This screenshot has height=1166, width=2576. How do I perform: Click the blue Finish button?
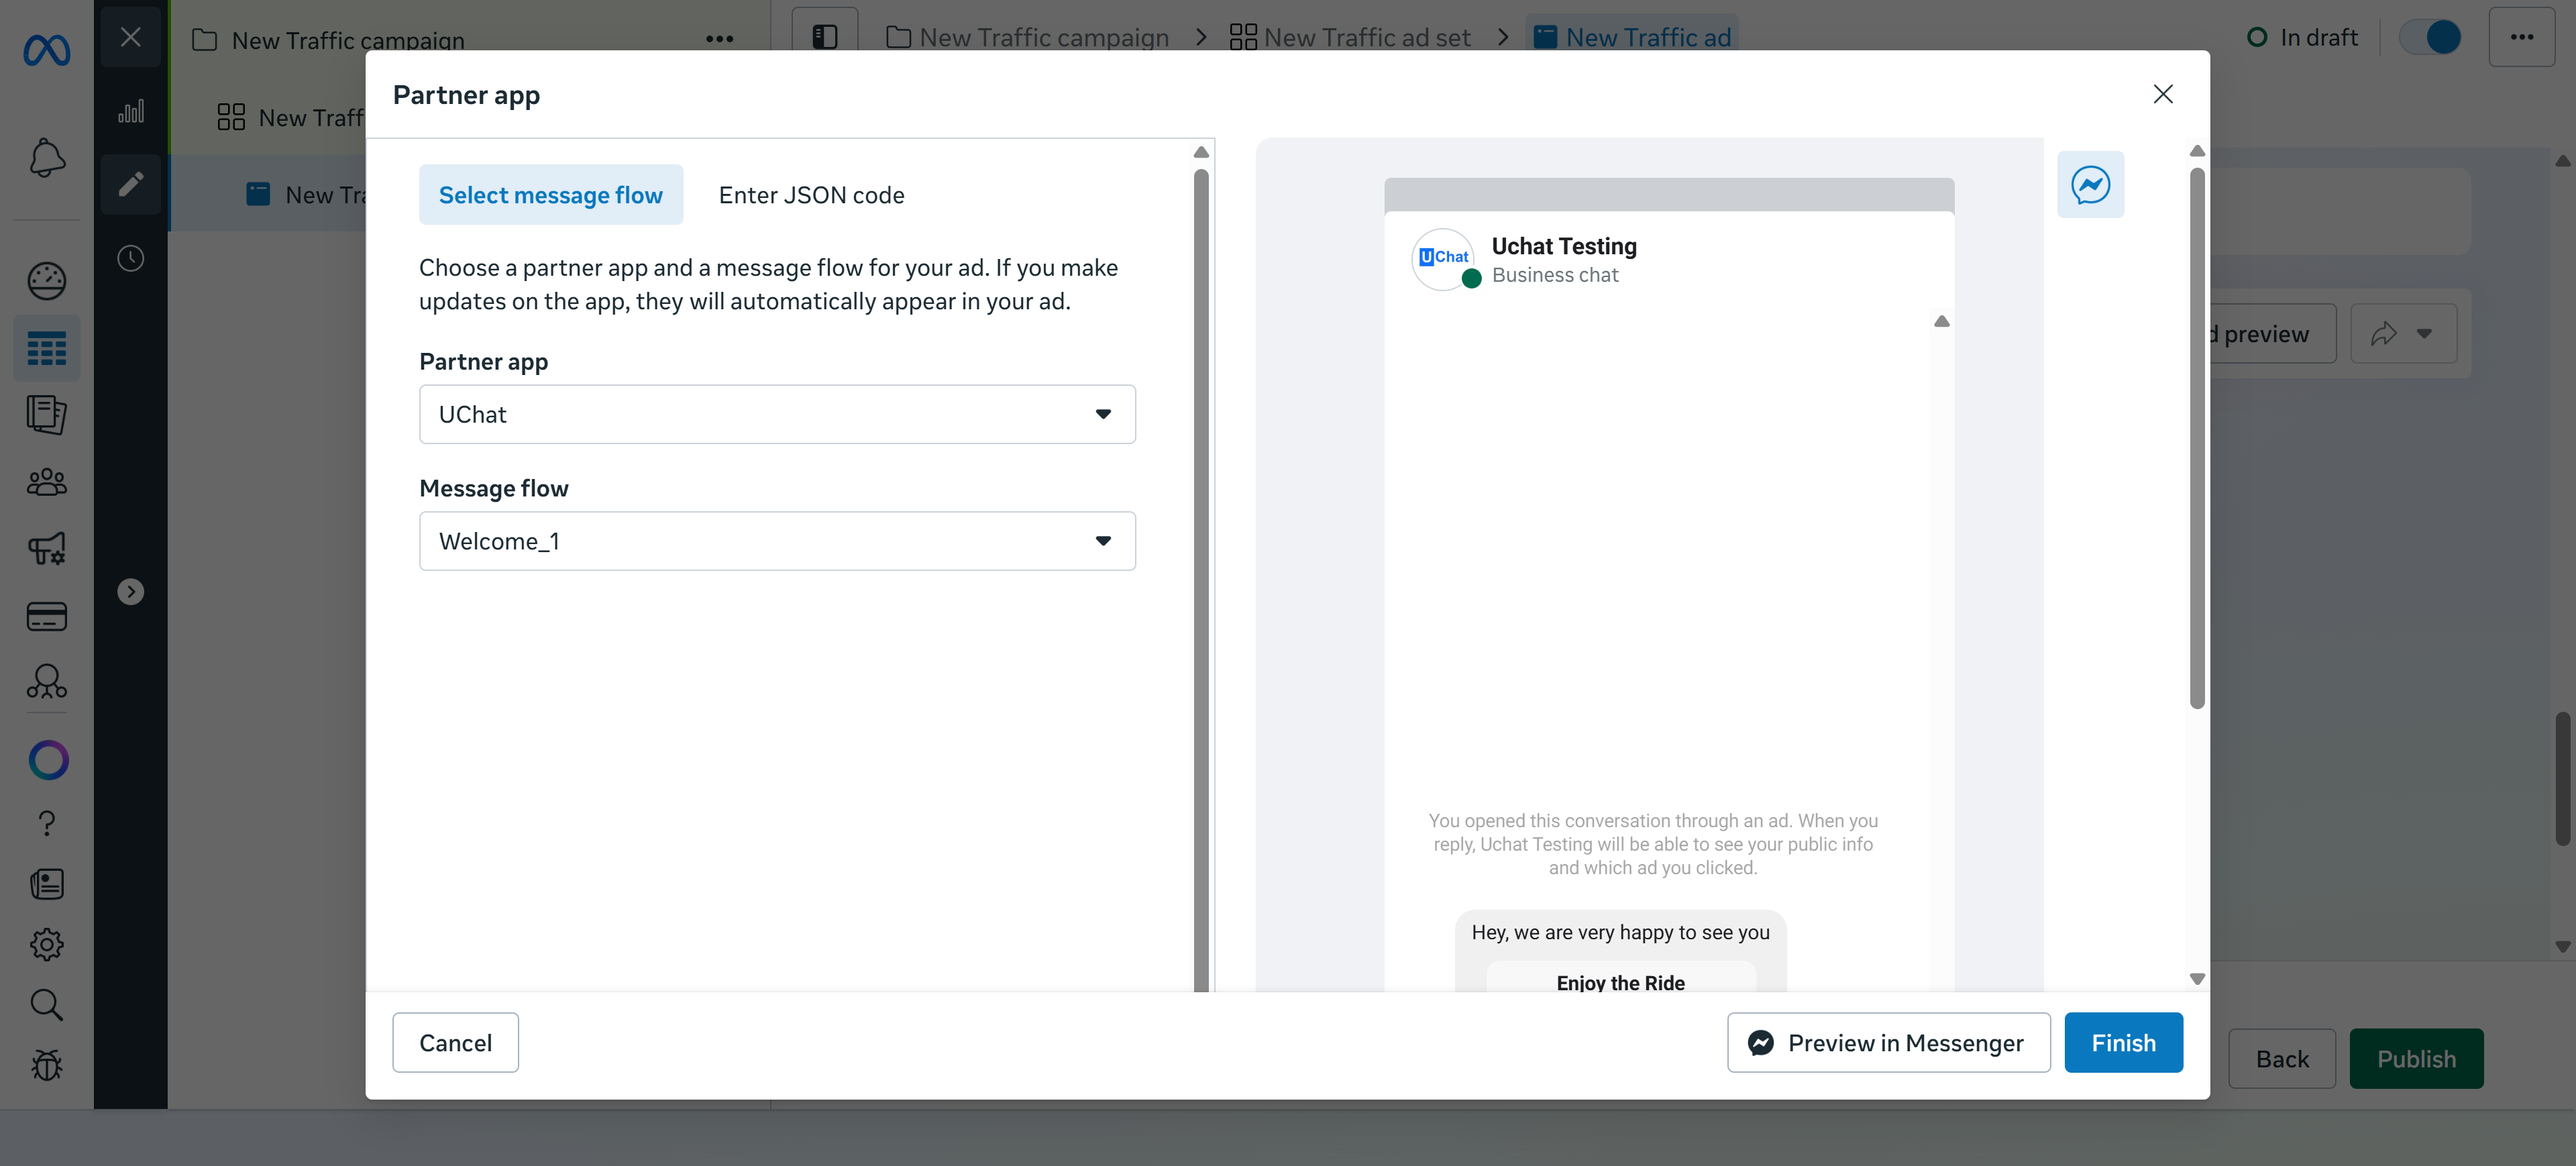pos(2123,1043)
